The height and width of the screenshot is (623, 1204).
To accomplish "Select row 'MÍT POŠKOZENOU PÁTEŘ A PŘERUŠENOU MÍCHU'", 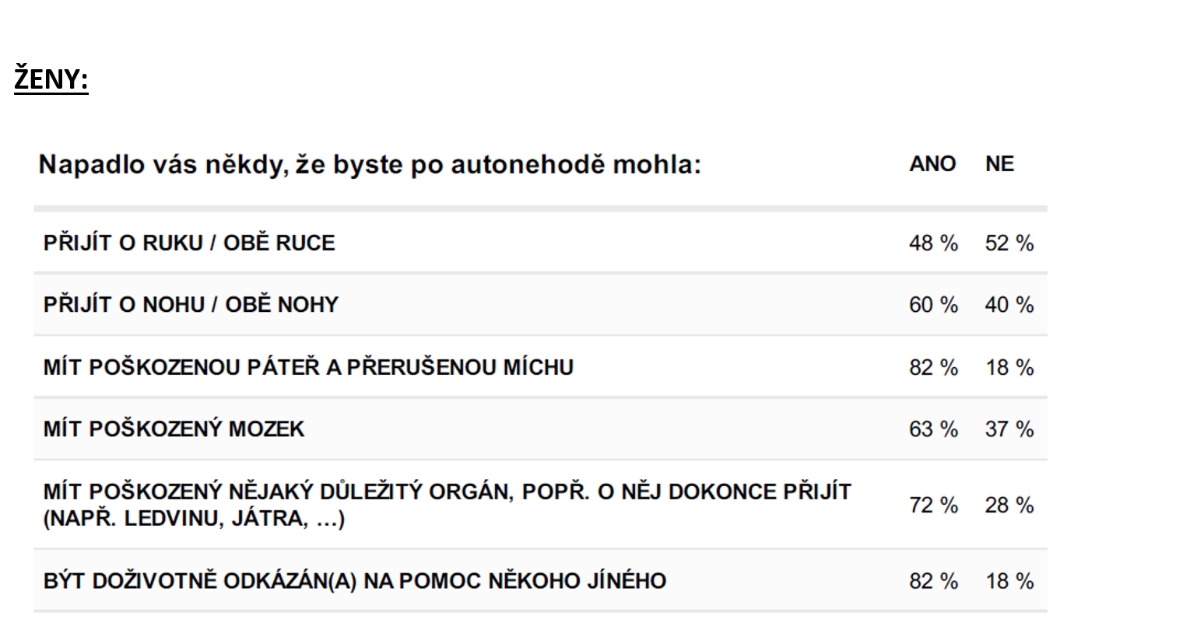I will tap(540, 366).
